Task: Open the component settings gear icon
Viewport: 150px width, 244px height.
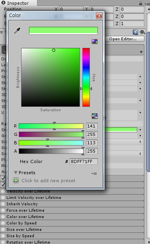Action: point(142,32)
